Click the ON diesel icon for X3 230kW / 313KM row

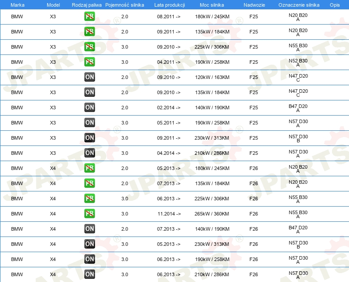click(89, 138)
